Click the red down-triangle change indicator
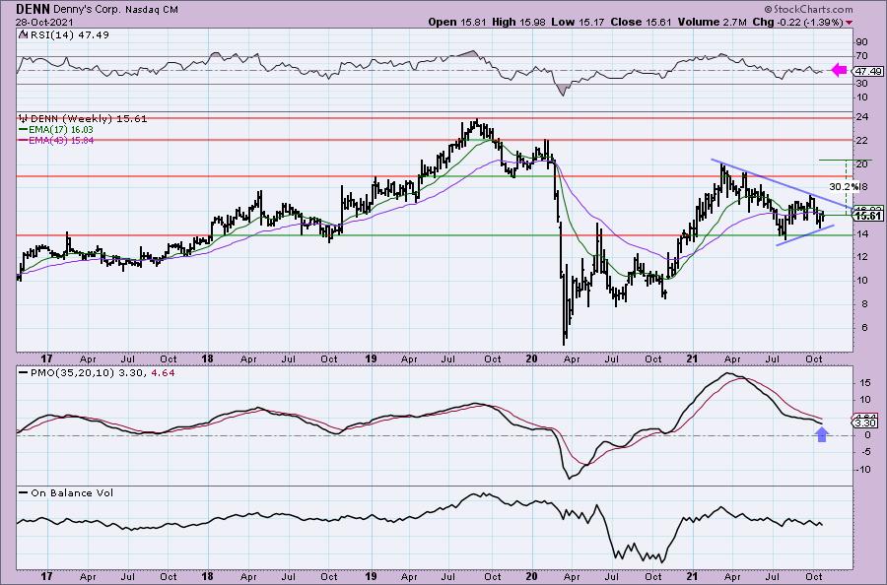Viewport: 887px width, 585px height. point(850,23)
